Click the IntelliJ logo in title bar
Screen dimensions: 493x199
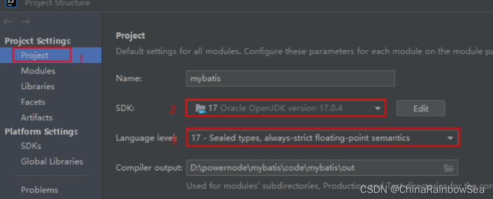(11, 3)
